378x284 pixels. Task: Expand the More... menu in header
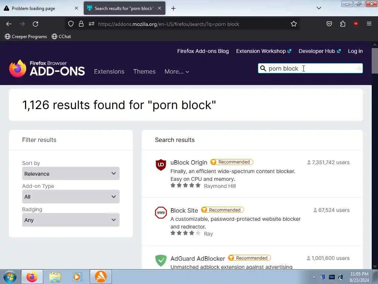pyautogui.click(x=177, y=71)
